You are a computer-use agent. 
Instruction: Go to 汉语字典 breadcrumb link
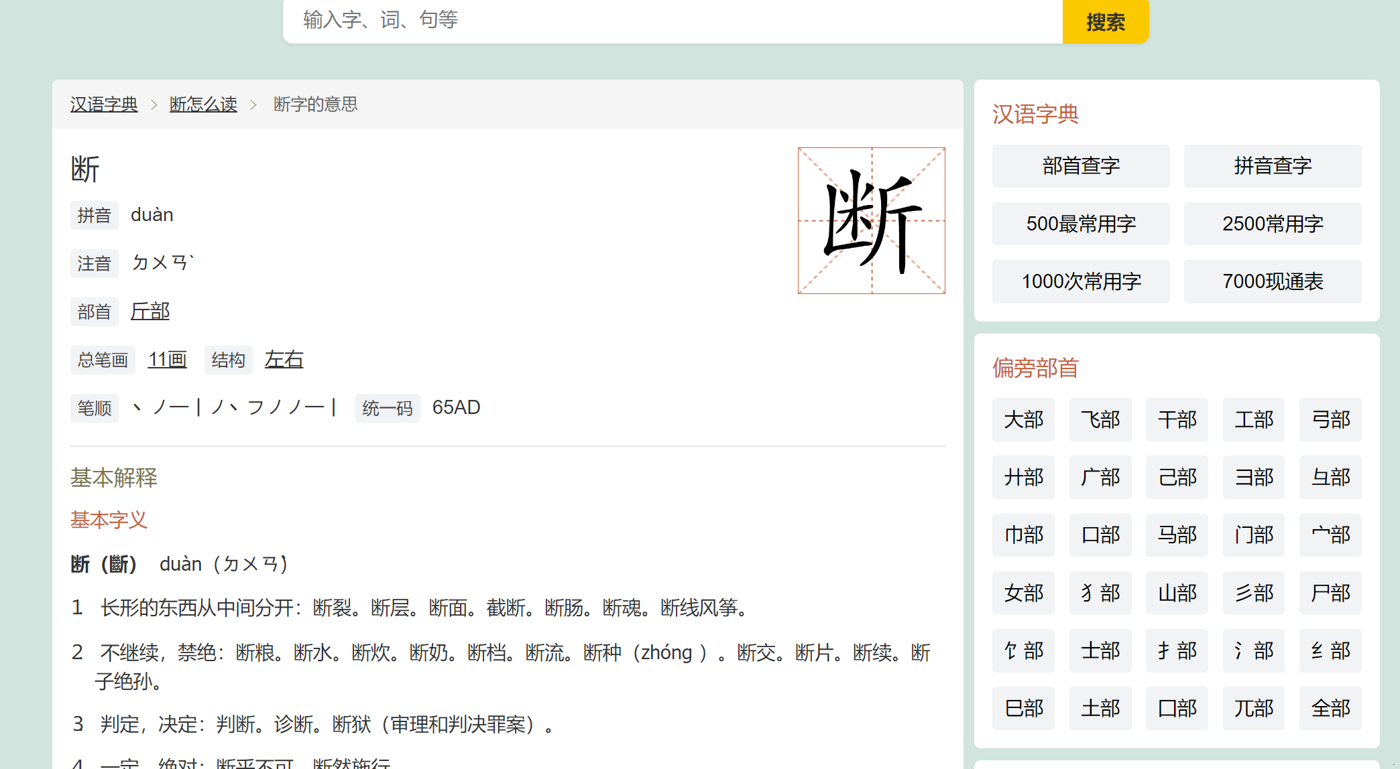103,104
